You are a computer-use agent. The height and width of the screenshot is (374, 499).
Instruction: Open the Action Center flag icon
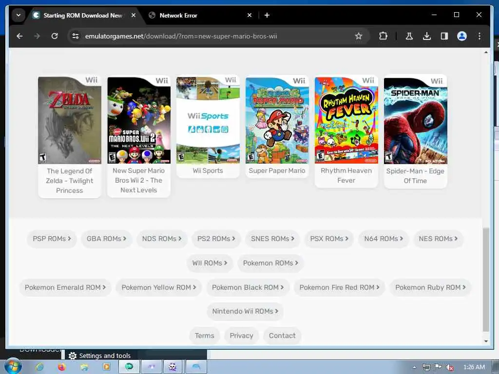pyautogui.click(x=438, y=367)
